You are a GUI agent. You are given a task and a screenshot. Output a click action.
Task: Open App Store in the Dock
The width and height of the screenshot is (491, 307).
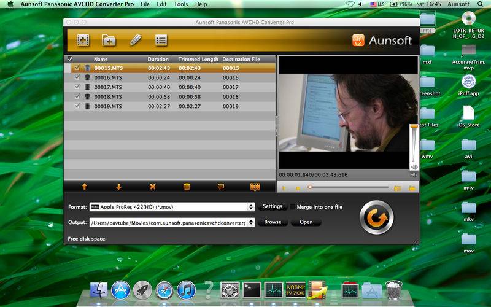click(120, 290)
